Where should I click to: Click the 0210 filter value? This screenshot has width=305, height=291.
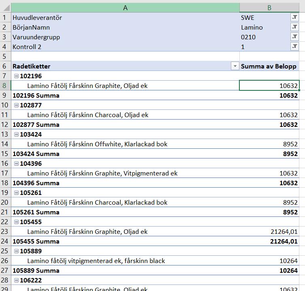tap(248, 37)
